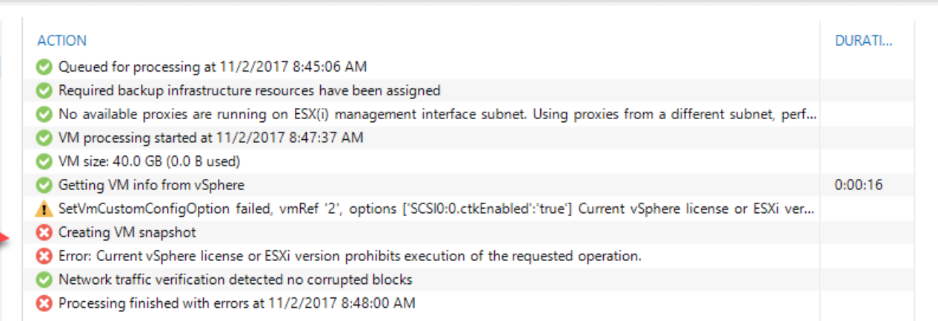
Task: Click success icon for VM processing started
Action: (x=44, y=138)
